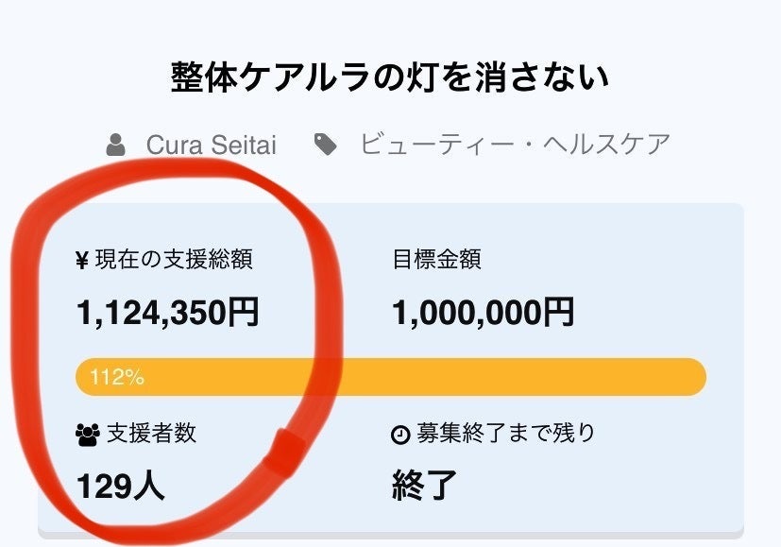Viewport: 781px width, 547px height.
Task: Click the tag icon before ビューティー・ヘルスケア
Action: [x=326, y=145]
